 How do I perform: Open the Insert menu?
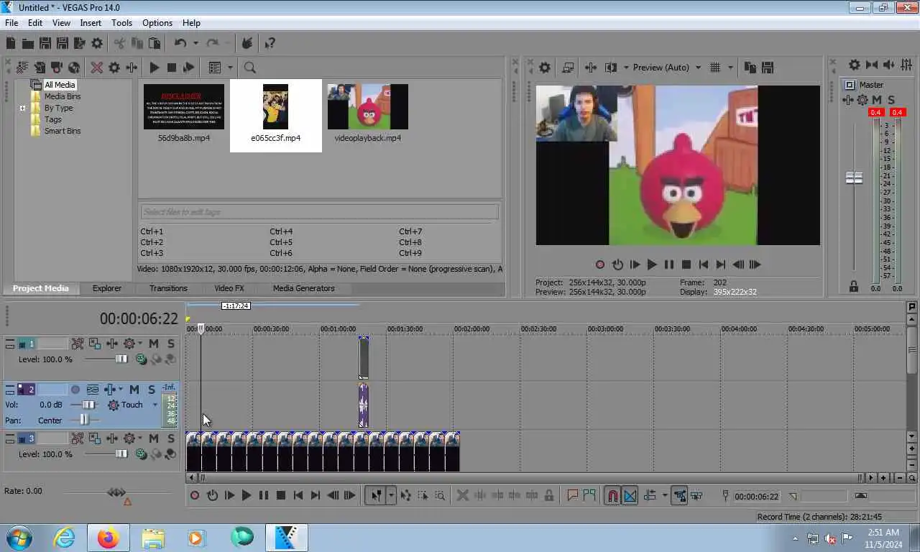coord(91,23)
